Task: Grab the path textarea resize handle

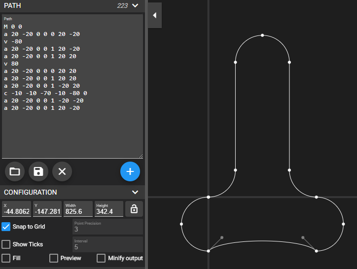Action: [141, 156]
